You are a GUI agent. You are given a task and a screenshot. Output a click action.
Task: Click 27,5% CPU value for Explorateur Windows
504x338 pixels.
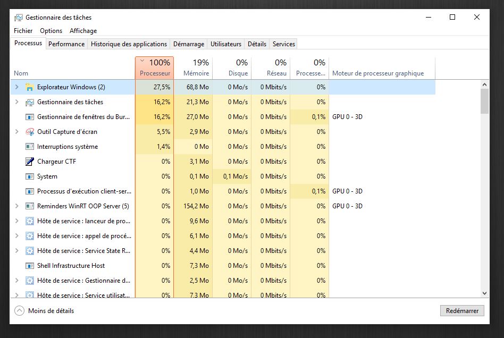[x=162, y=87]
